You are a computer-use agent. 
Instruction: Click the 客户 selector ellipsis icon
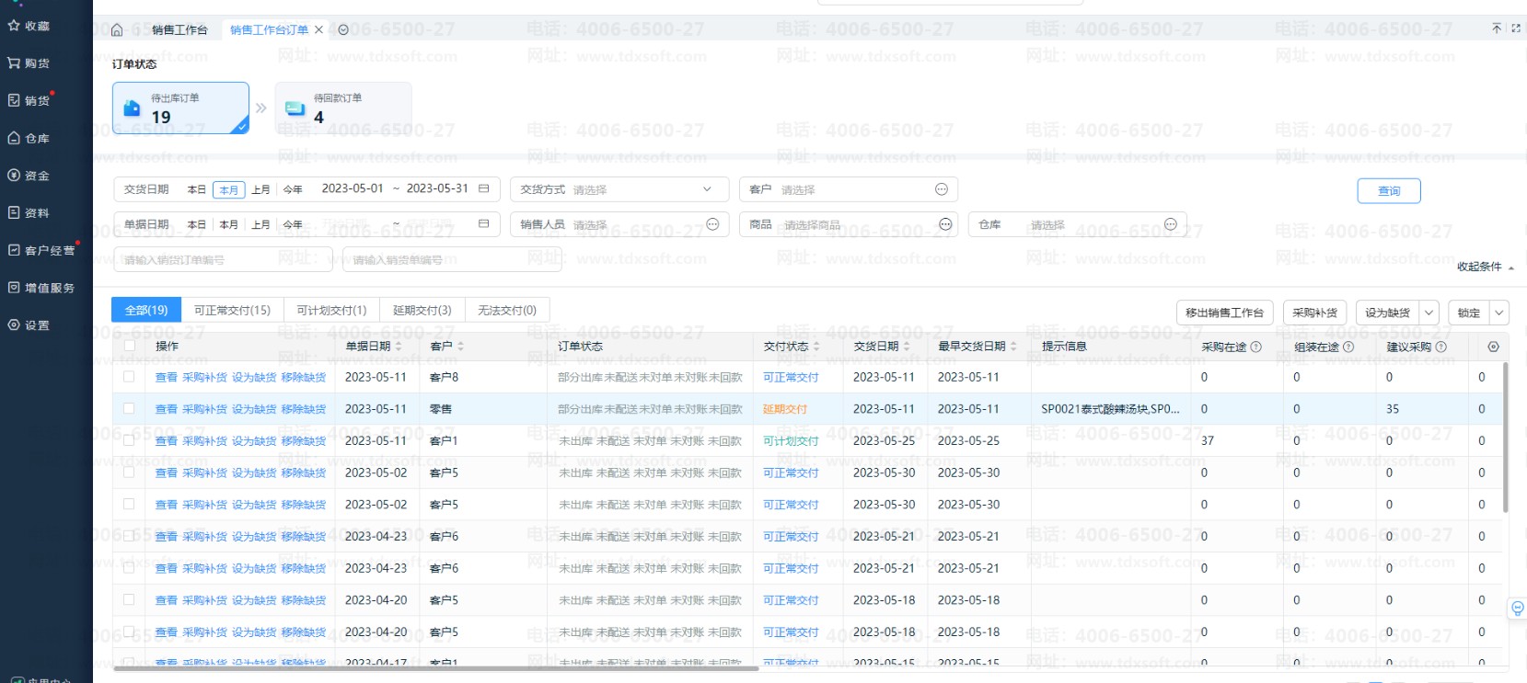click(x=941, y=189)
